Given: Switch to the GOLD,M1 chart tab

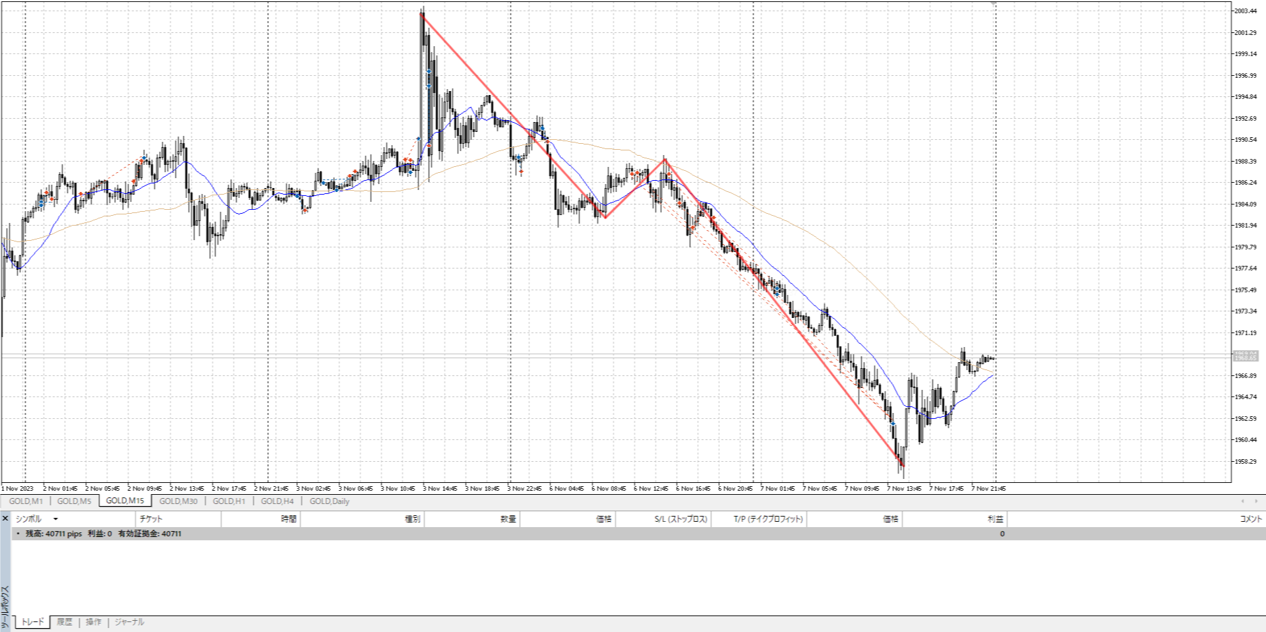Looking at the screenshot, I should click(26, 501).
